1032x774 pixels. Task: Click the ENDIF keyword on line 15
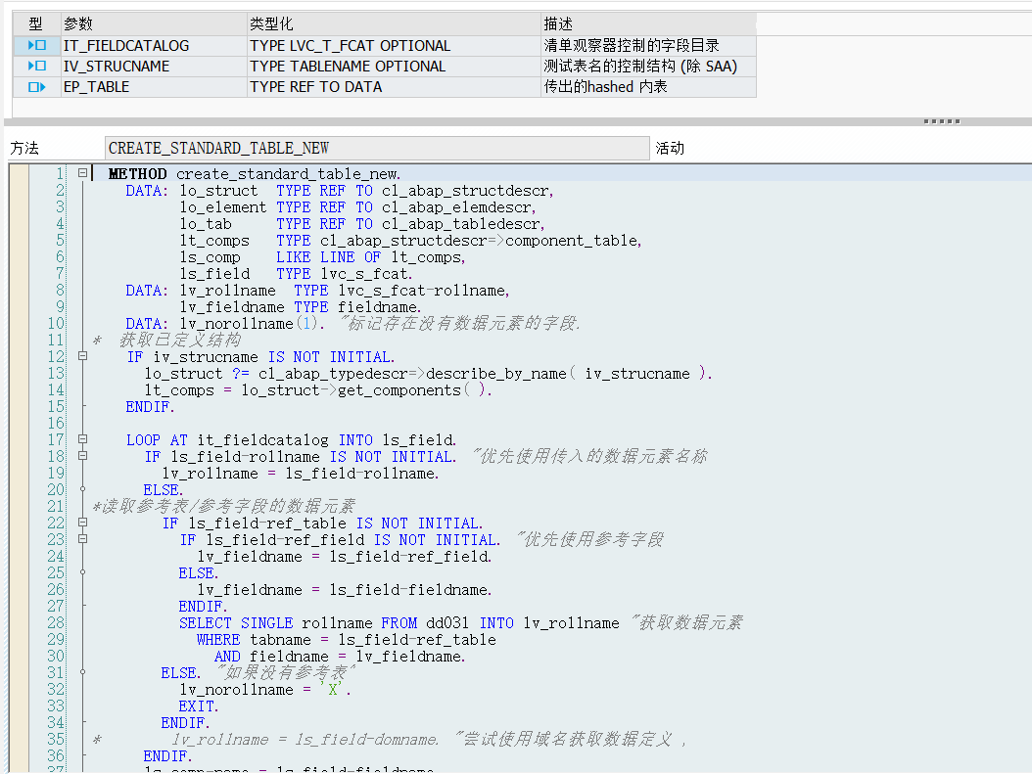pos(150,407)
